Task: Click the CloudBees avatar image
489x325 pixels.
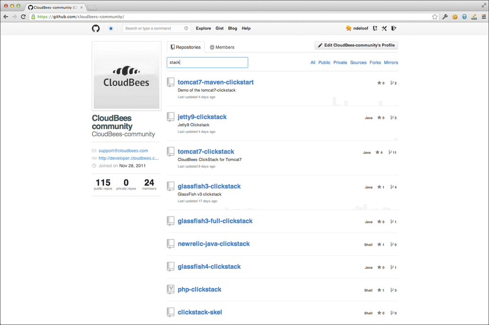Action: coord(127,76)
